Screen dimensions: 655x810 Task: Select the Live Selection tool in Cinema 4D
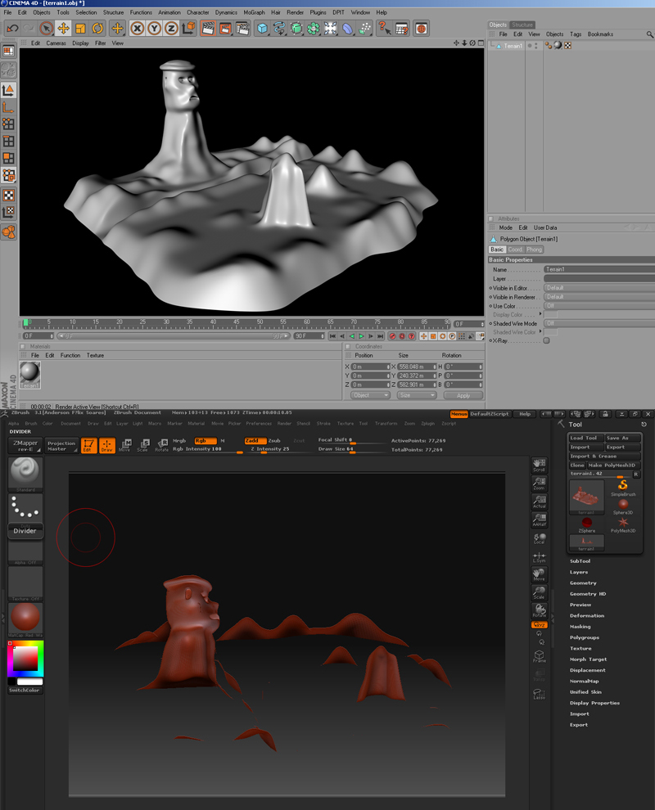[47, 28]
